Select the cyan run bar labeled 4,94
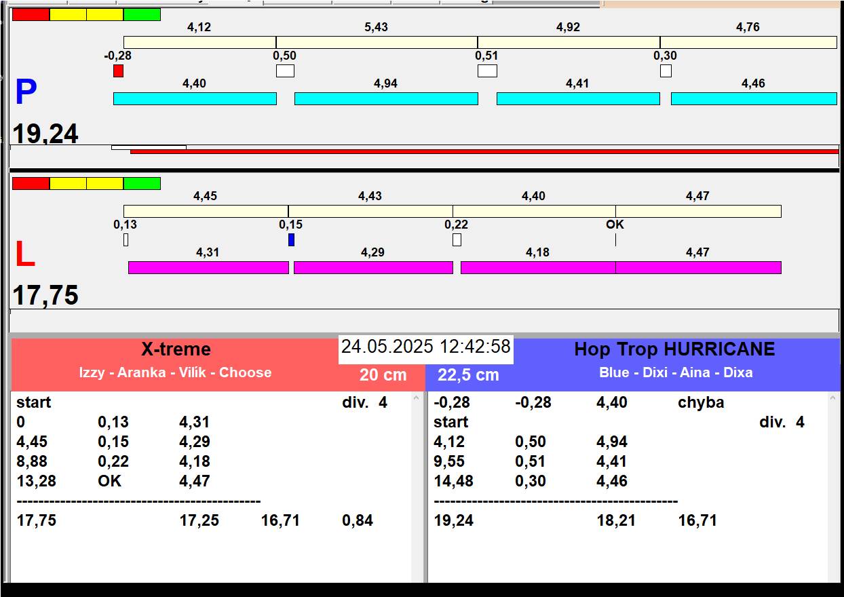This screenshot has width=844, height=597. tap(385, 99)
